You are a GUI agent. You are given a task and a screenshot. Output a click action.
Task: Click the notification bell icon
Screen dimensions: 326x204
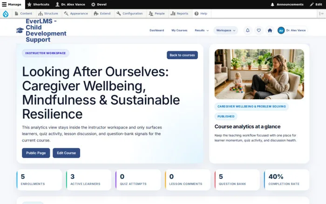click(248, 30)
